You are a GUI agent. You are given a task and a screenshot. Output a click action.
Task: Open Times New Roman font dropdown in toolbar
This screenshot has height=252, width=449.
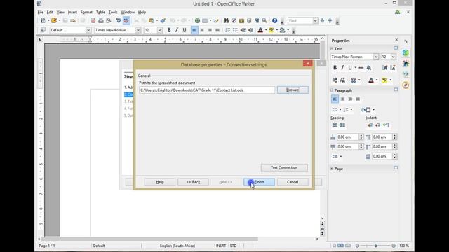click(138, 30)
